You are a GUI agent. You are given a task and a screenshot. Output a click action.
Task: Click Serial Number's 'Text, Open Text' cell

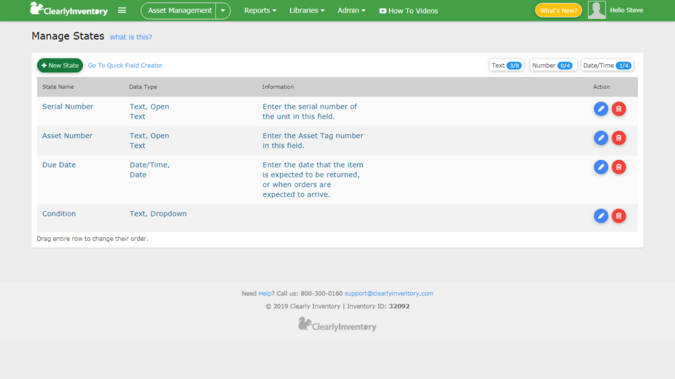point(149,111)
